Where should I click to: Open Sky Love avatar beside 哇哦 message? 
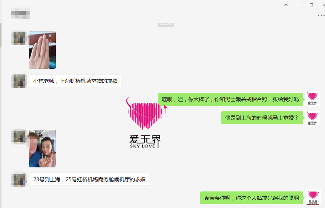(x=313, y=99)
